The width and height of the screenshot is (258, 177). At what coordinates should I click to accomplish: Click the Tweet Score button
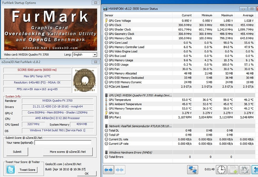click(27, 170)
